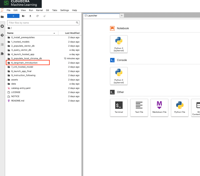Open the View menu
Image resolution: width=200 pixels, height=176 pixels.
[23, 10]
